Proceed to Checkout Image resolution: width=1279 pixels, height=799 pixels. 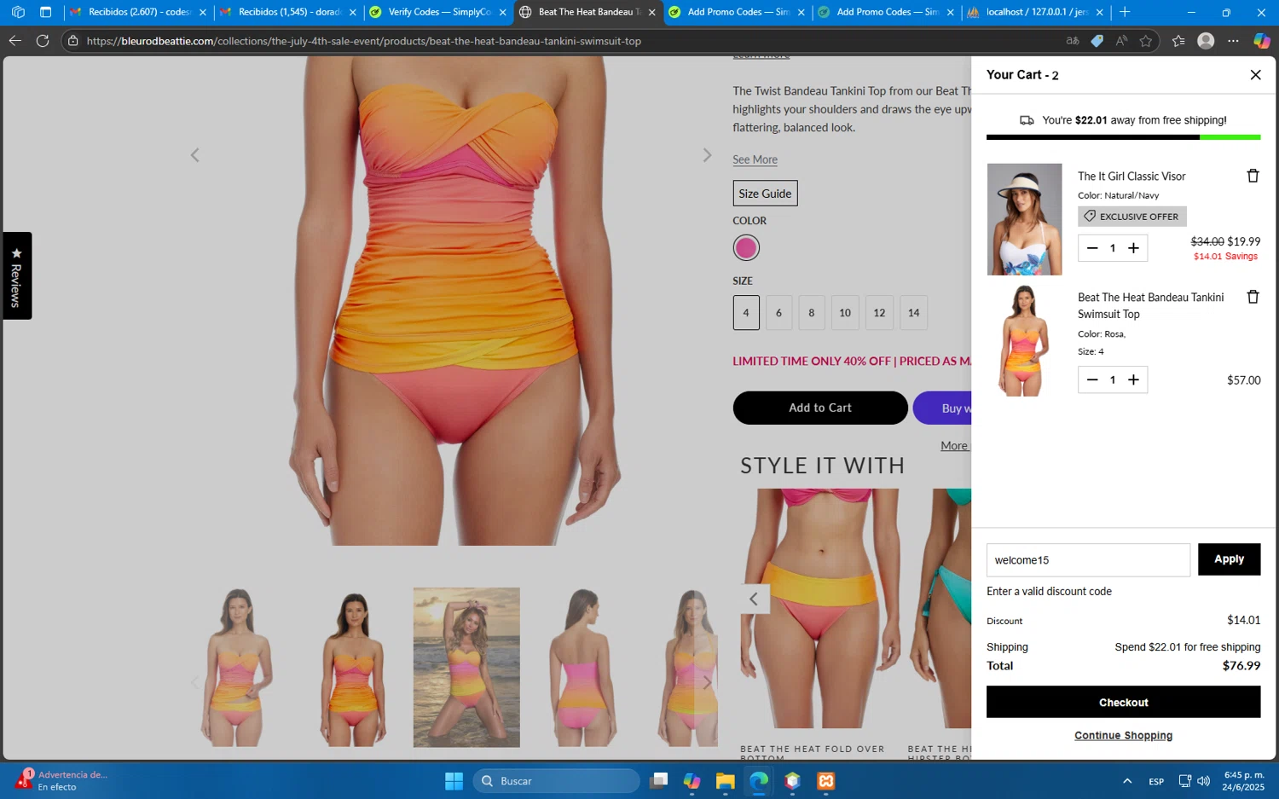point(1123,703)
